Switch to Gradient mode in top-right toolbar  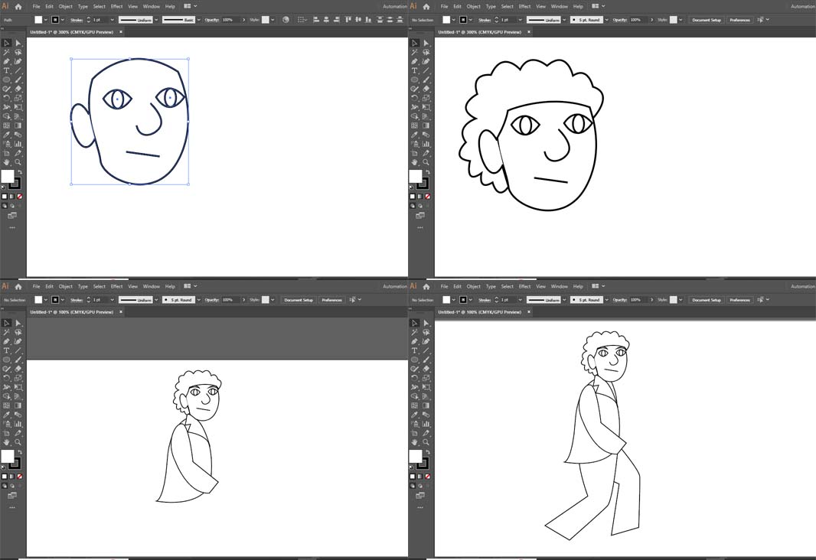420,197
